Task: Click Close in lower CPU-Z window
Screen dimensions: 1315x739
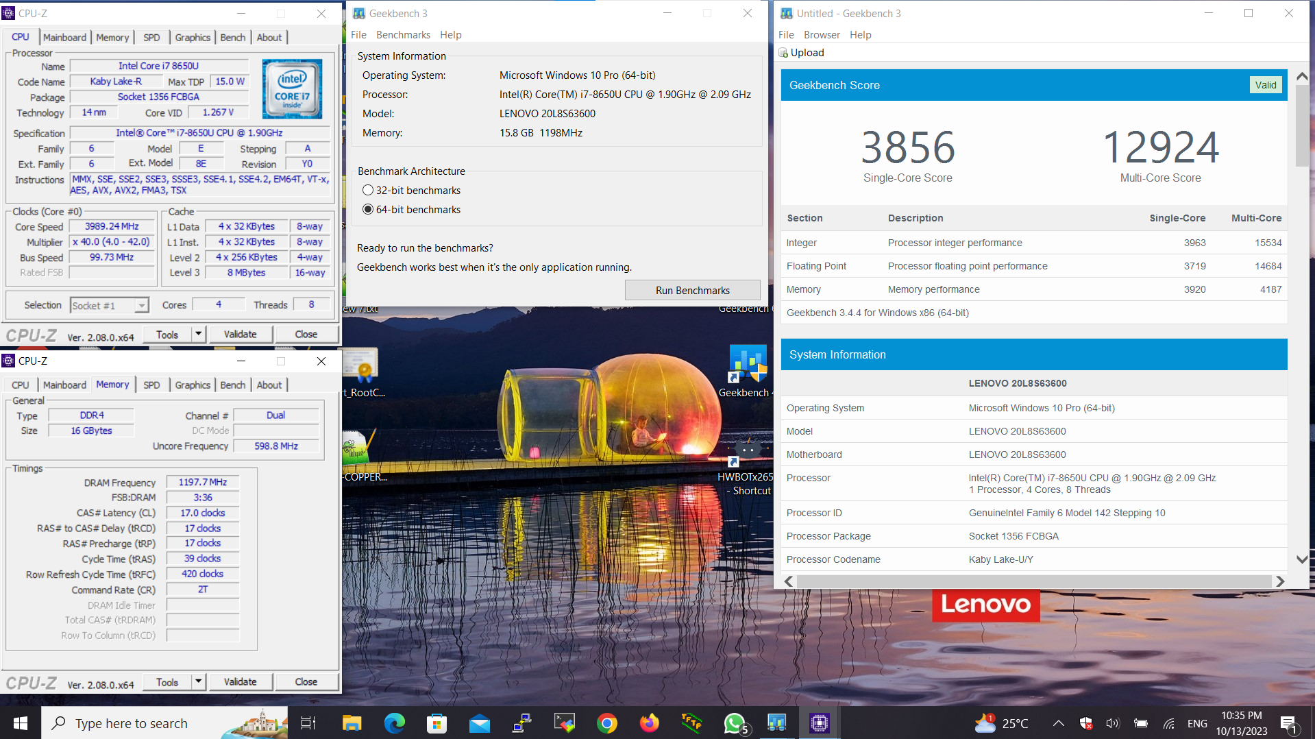Action: click(306, 682)
